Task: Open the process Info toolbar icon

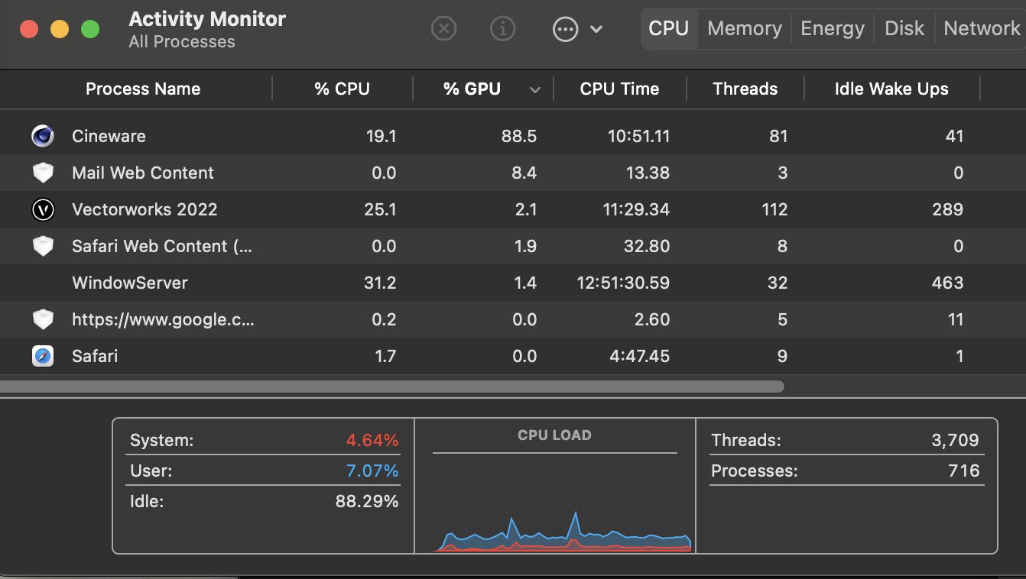Action: coord(502,29)
